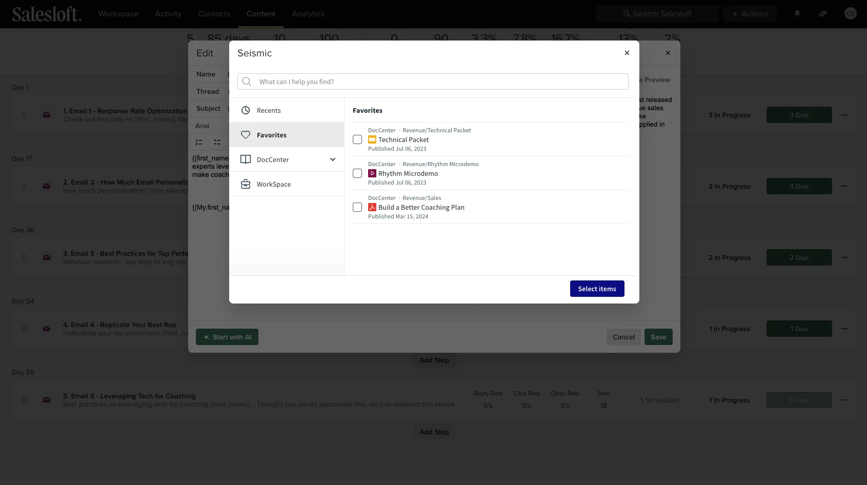Close the Seismic dialog
Screen dimensions: 867x485
(627, 53)
